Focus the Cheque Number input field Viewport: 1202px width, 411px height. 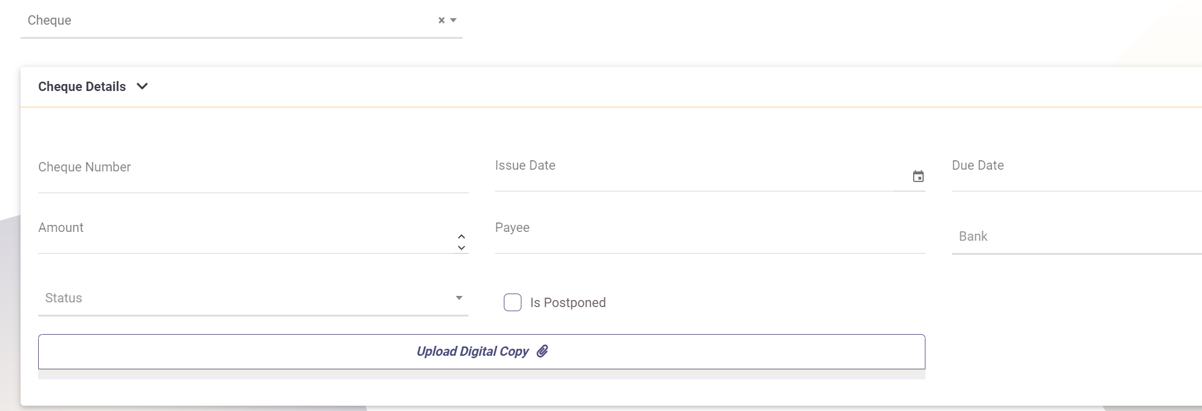(252, 176)
